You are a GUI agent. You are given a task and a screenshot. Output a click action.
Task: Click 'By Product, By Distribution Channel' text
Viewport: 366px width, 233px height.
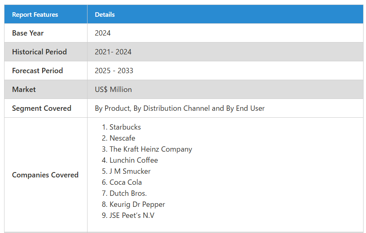tap(153, 108)
